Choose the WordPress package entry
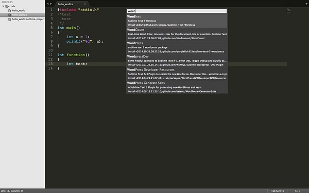The width and height of the screenshot is (309, 193). pyautogui.click(x=177, y=47)
